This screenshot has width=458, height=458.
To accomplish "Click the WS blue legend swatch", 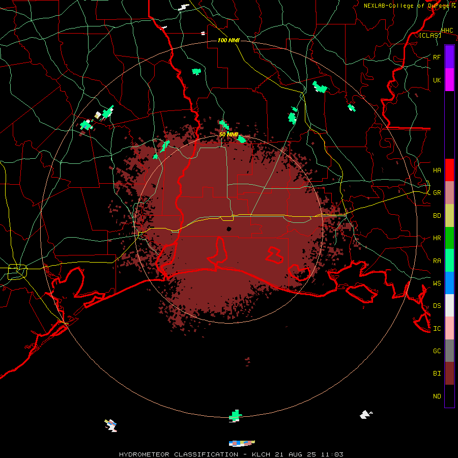I will 449,283.
